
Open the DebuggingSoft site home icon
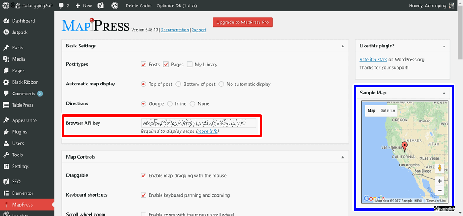(x=18, y=5)
